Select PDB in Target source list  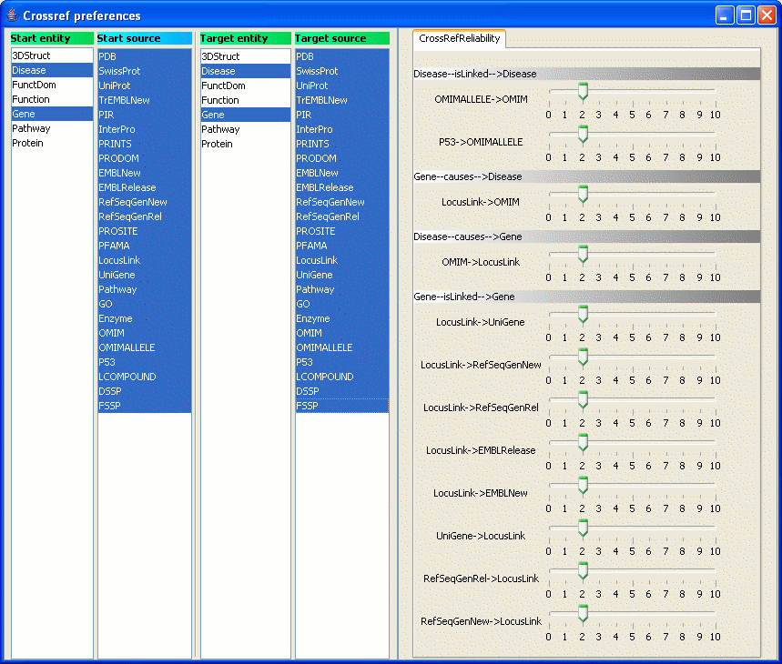(x=342, y=56)
